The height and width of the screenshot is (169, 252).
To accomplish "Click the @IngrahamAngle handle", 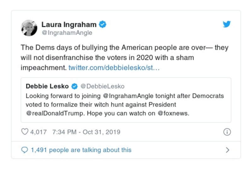I will [67, 33].
